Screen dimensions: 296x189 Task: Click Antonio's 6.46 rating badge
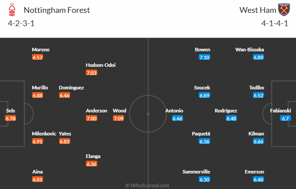coord(177,118)
